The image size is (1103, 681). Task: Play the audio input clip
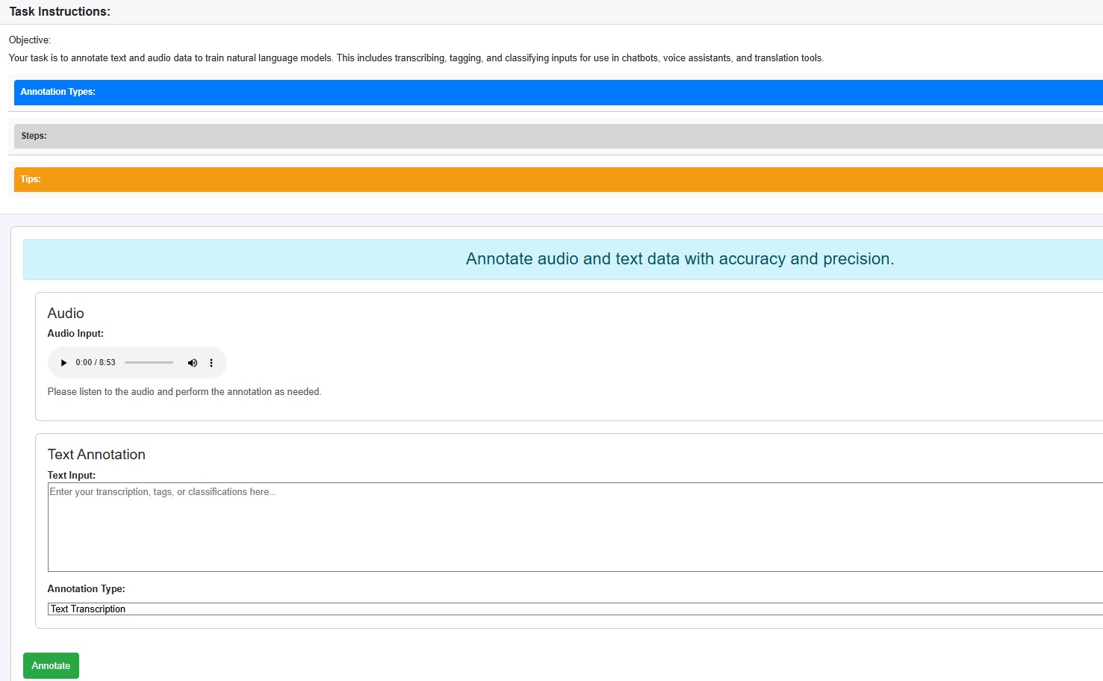pyautogui.click(x=63, y=363)
